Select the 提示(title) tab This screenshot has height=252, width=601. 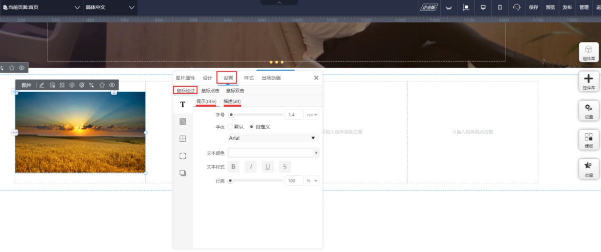point(206,102)
